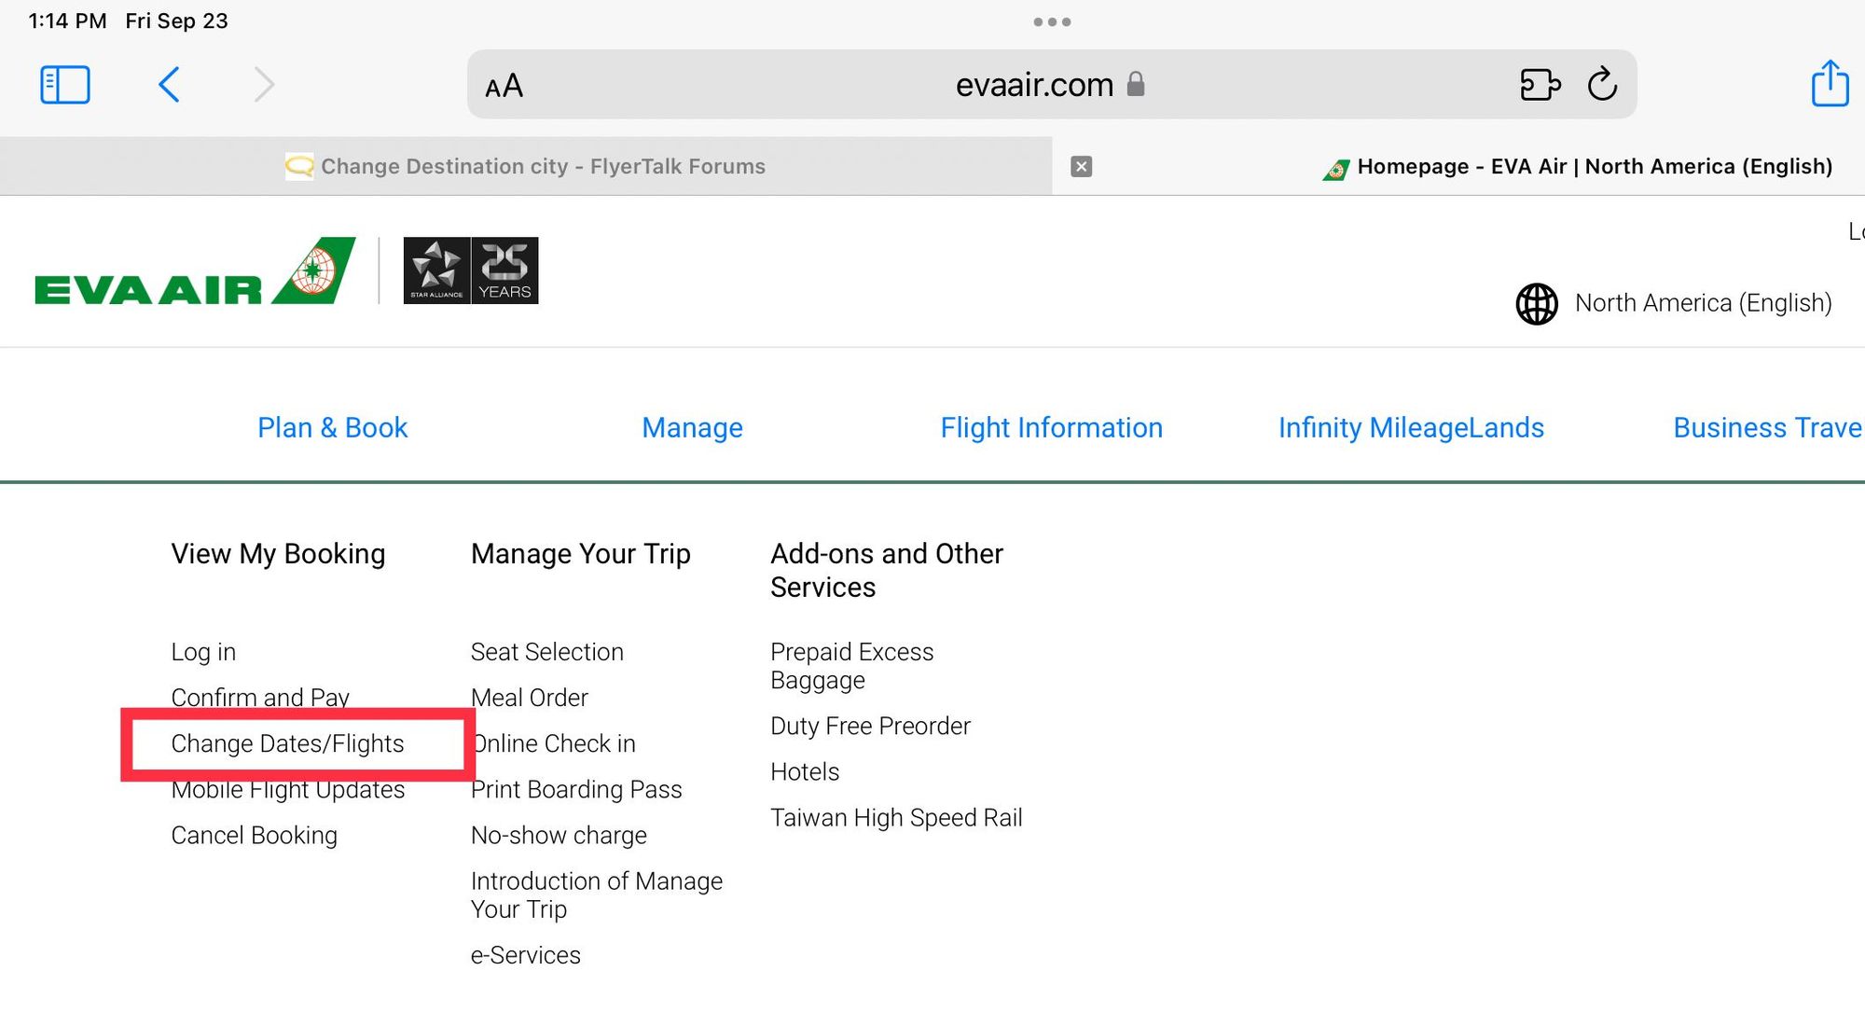Switch to the FlyerTalk Forums tab

click(x=526, y=167)
